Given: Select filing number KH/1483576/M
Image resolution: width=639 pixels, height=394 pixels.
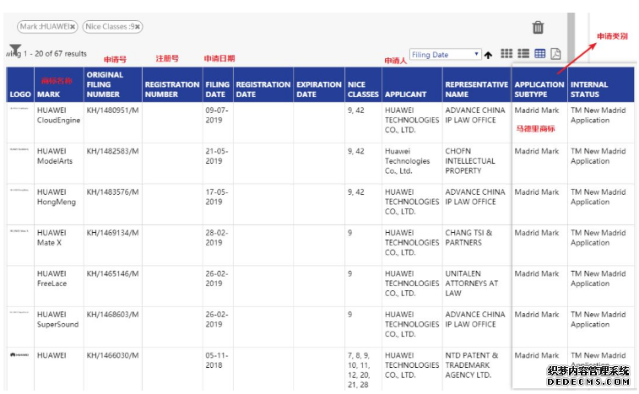Looking at the screenshot, I should [x=112, y=192].
